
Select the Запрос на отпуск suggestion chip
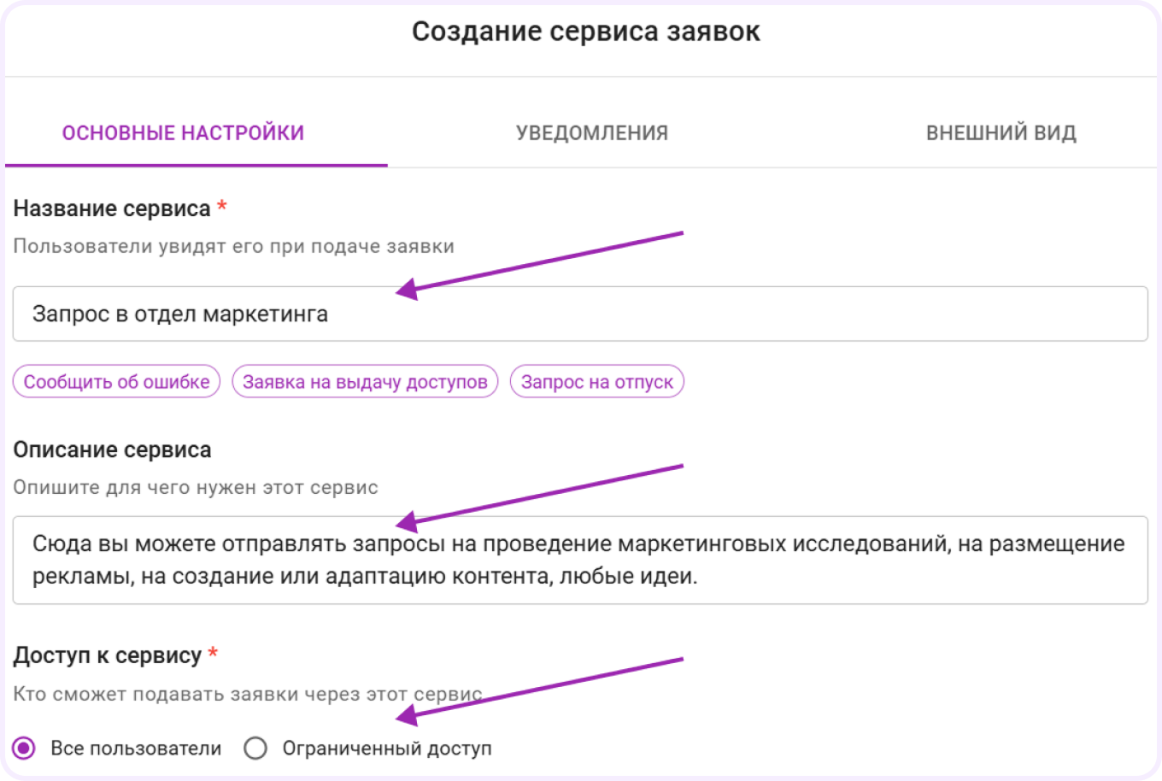[x=597, y=382]
